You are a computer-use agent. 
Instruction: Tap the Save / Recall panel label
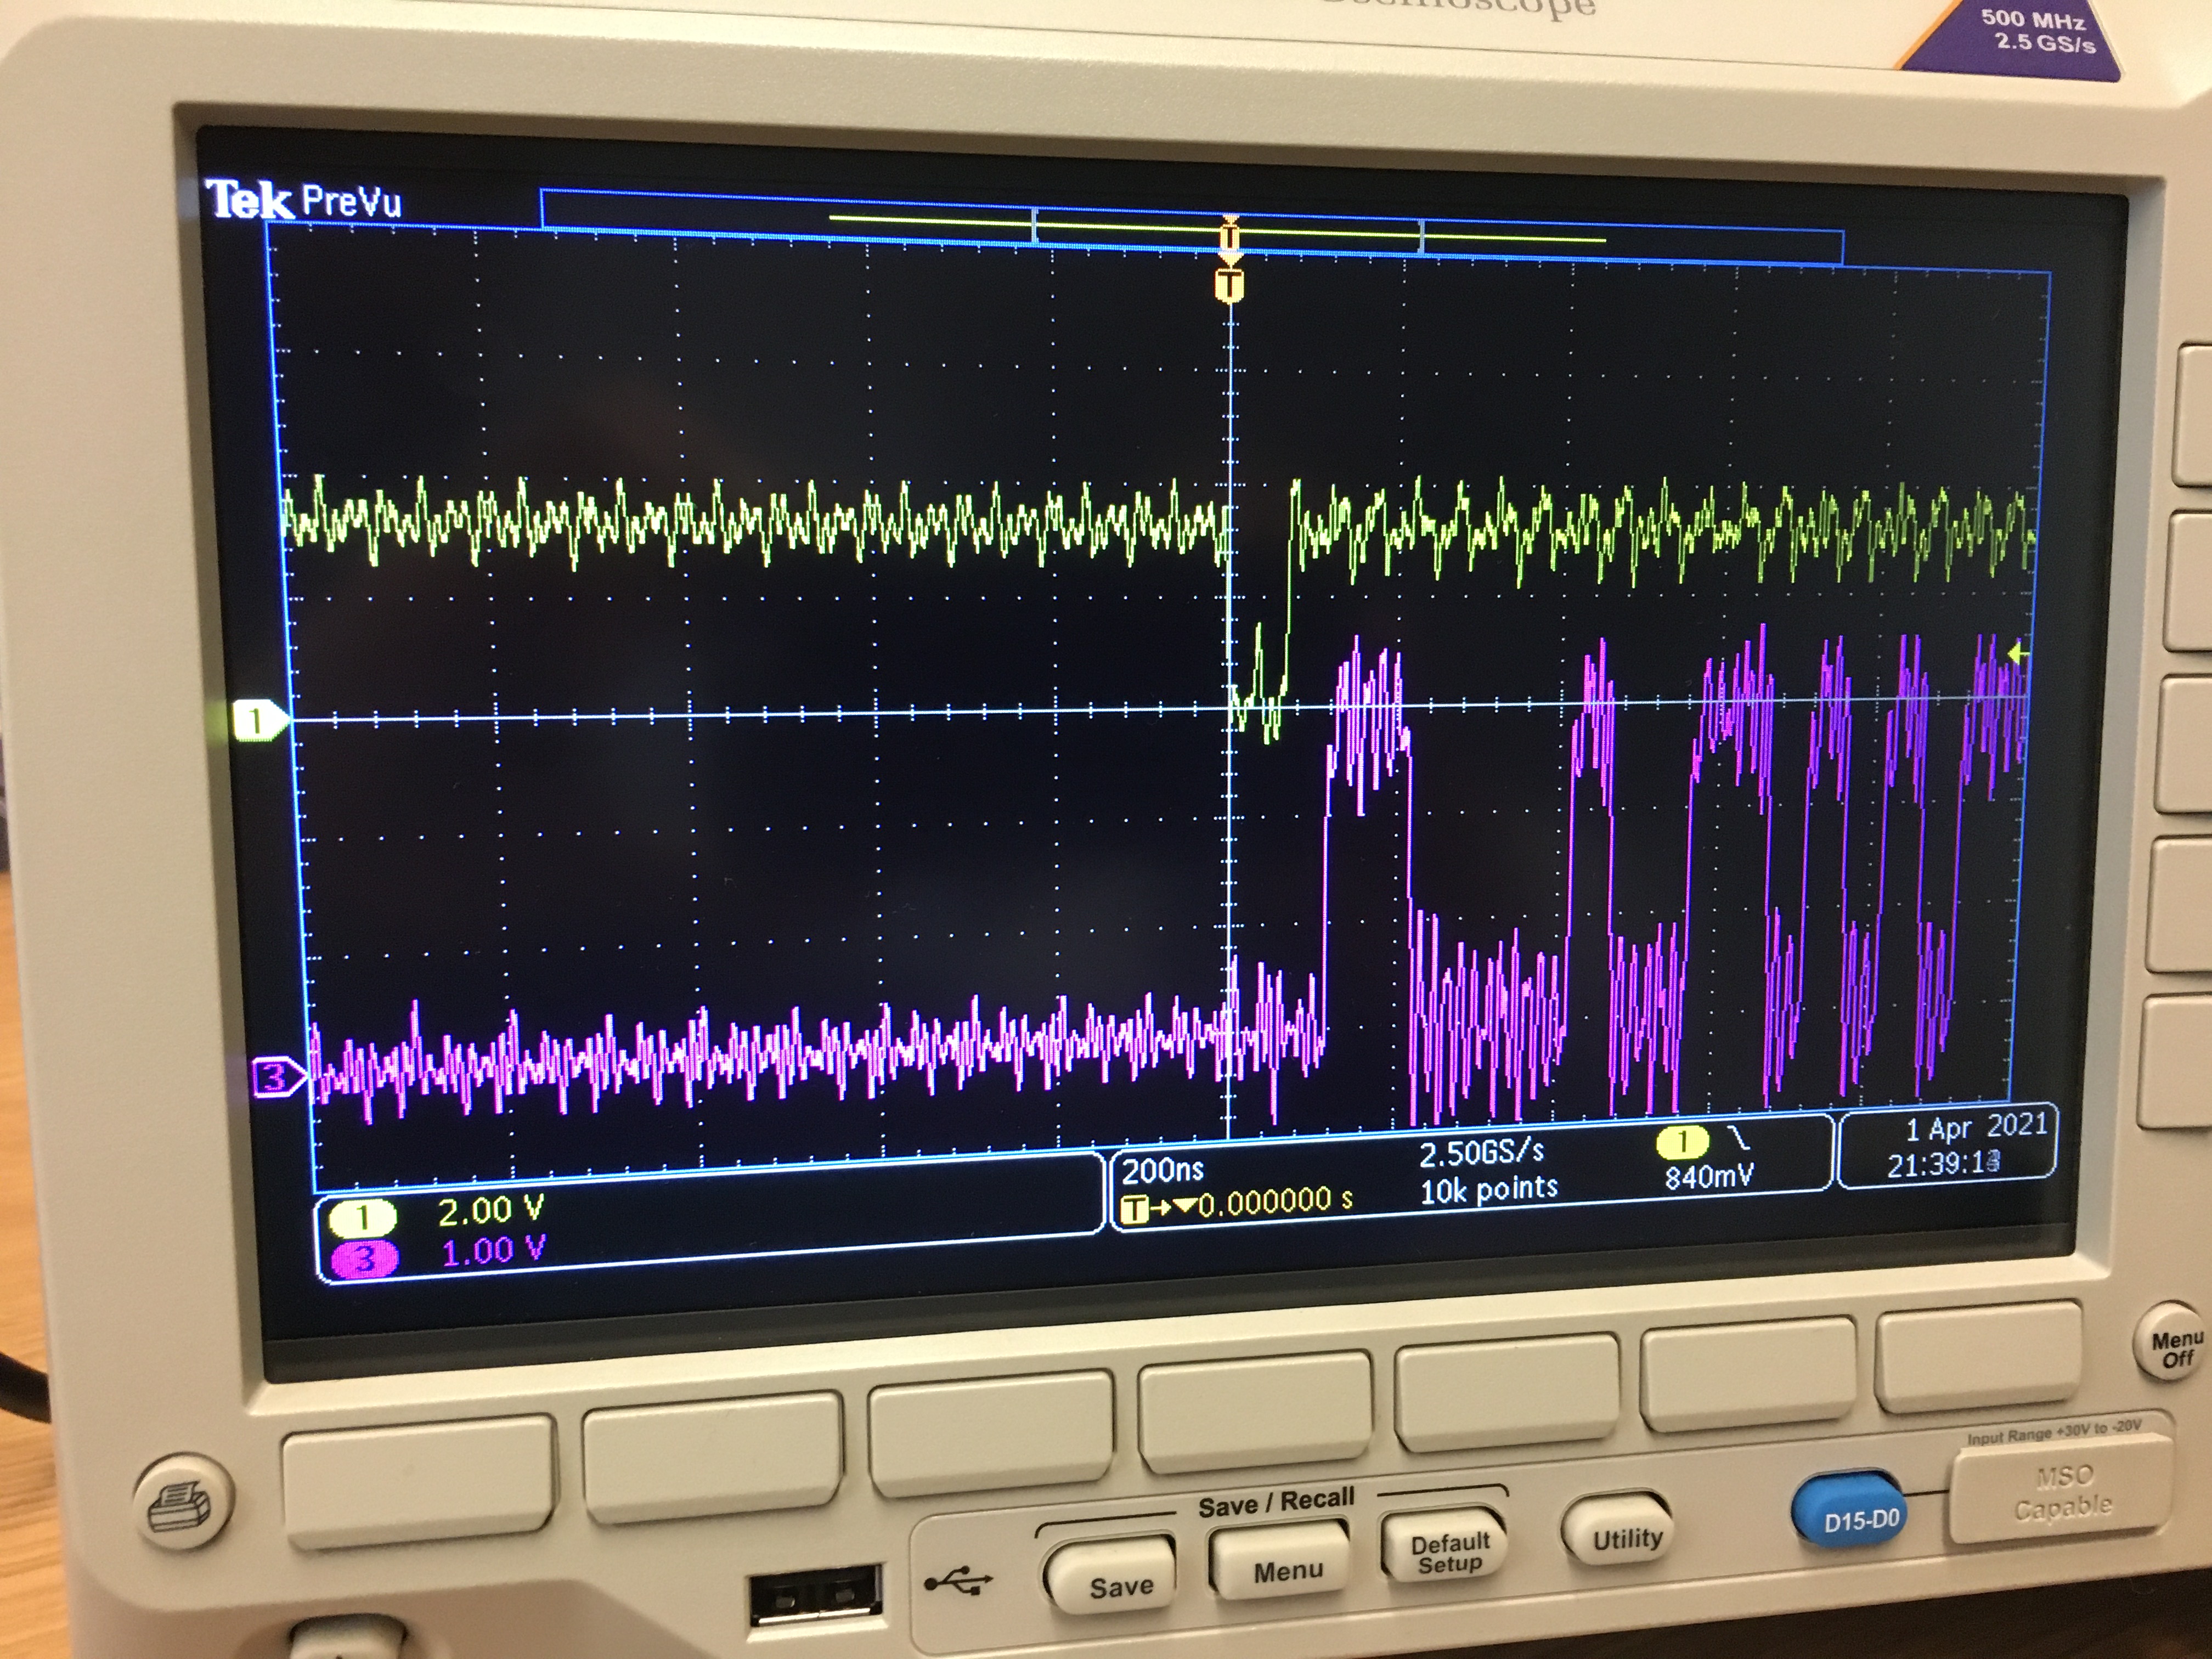pos(1276,1501)
